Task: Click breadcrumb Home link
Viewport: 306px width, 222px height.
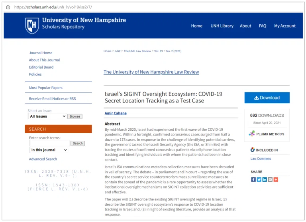Action: pyautogui.click(x=107, y=51)
